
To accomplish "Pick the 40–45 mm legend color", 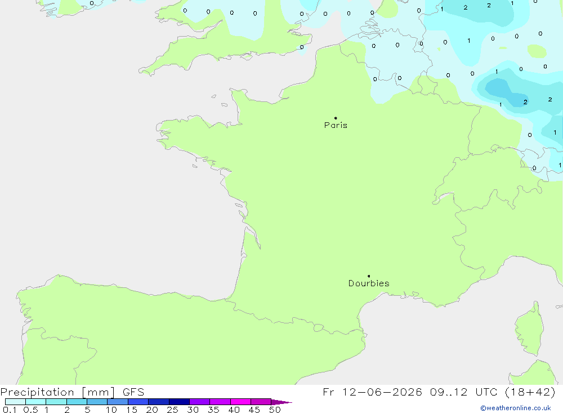I will click(240, 402).
